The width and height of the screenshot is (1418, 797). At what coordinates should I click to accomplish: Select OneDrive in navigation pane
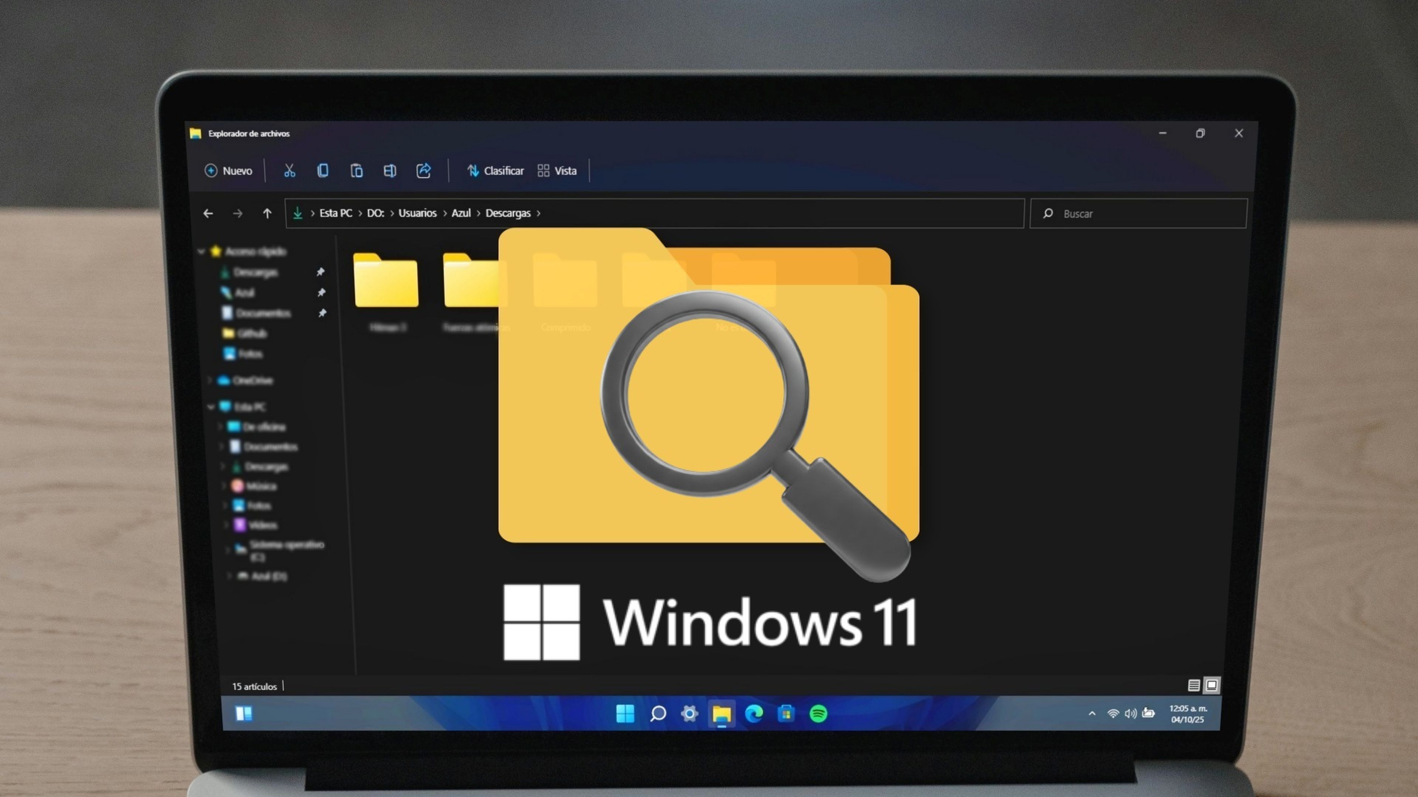[245, 380]
